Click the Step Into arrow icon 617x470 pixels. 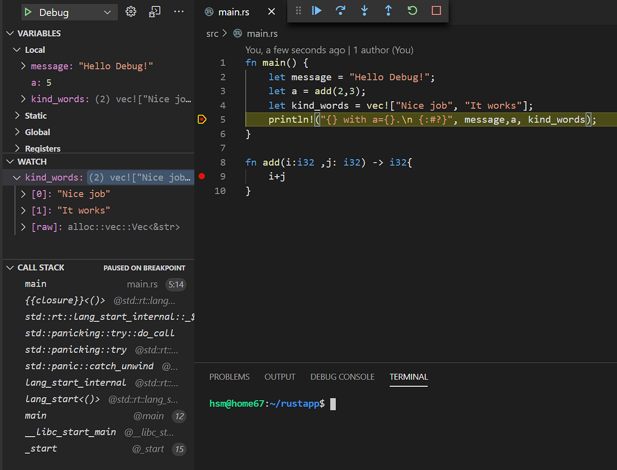(365, 11)
